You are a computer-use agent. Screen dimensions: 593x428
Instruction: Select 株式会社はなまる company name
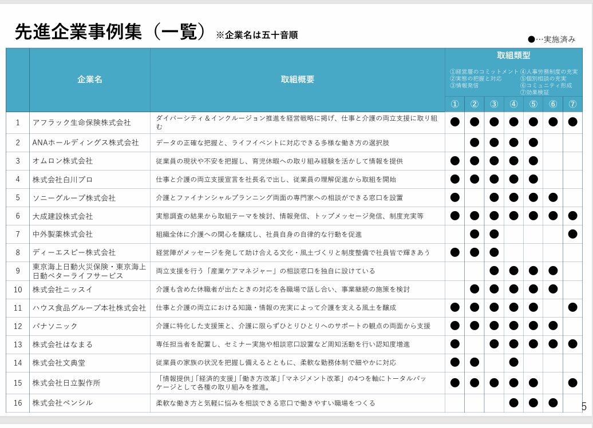[62, 344]
